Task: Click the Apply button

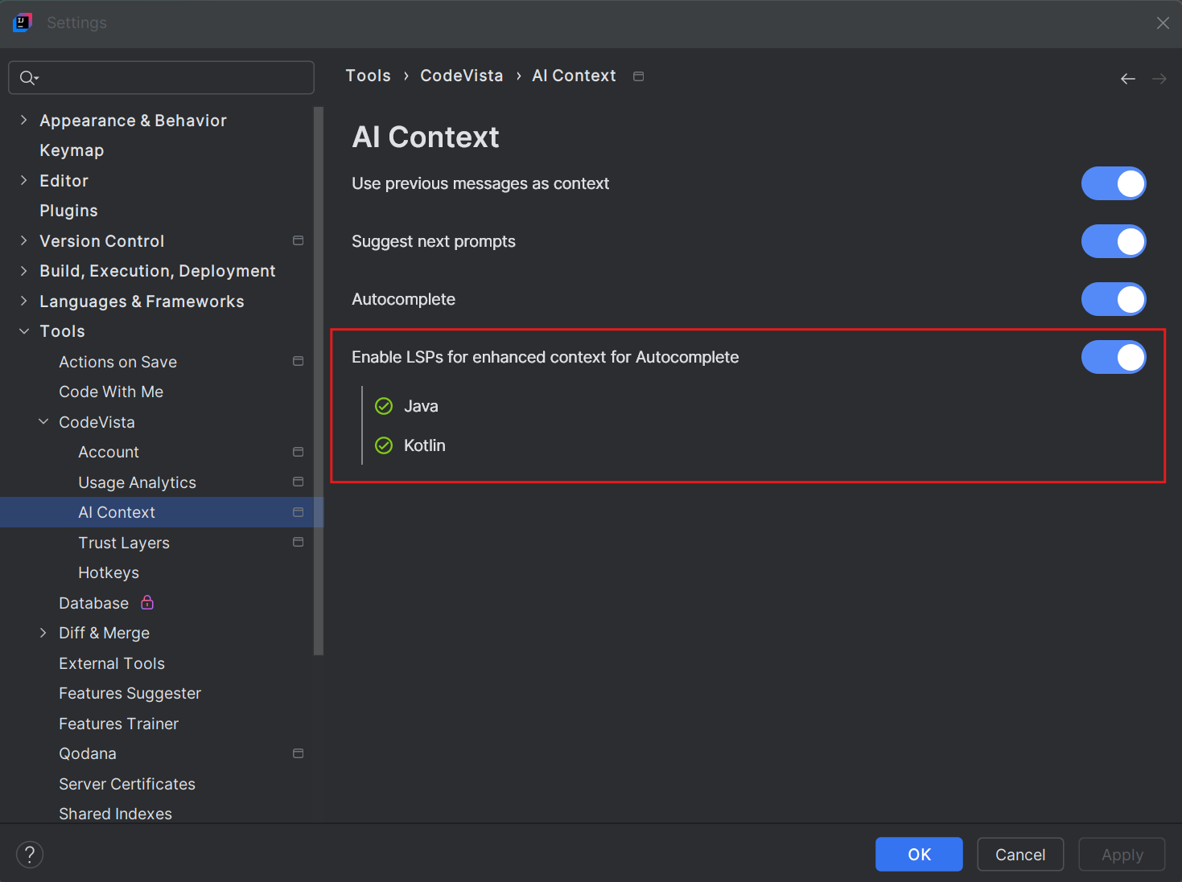Action: (1122, 854)
